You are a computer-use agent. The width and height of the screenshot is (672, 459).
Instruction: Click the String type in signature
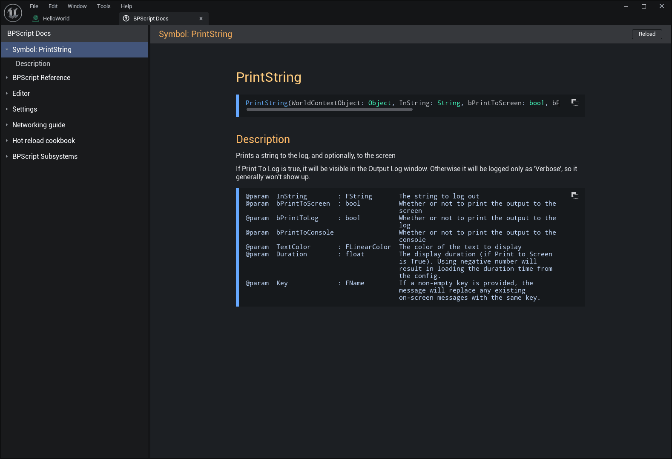coord(448,103)
